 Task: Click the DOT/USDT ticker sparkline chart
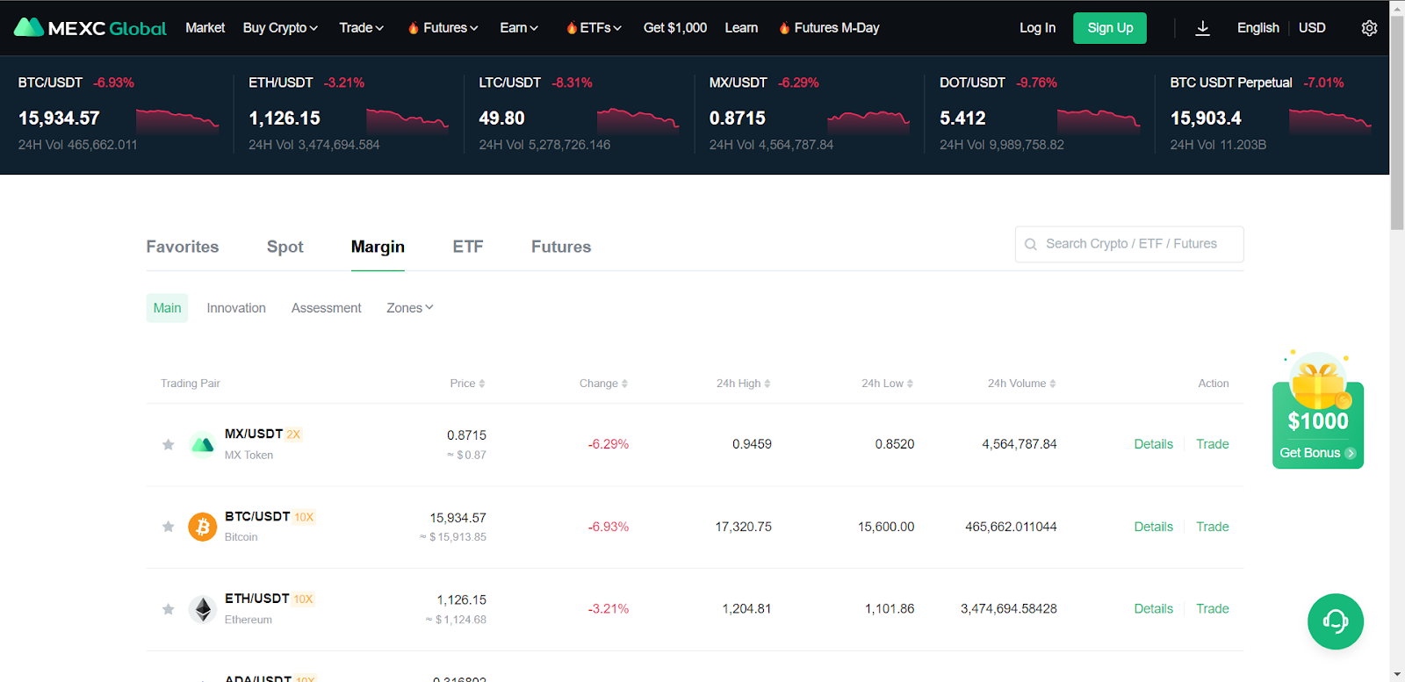(x=1099, y=120)
